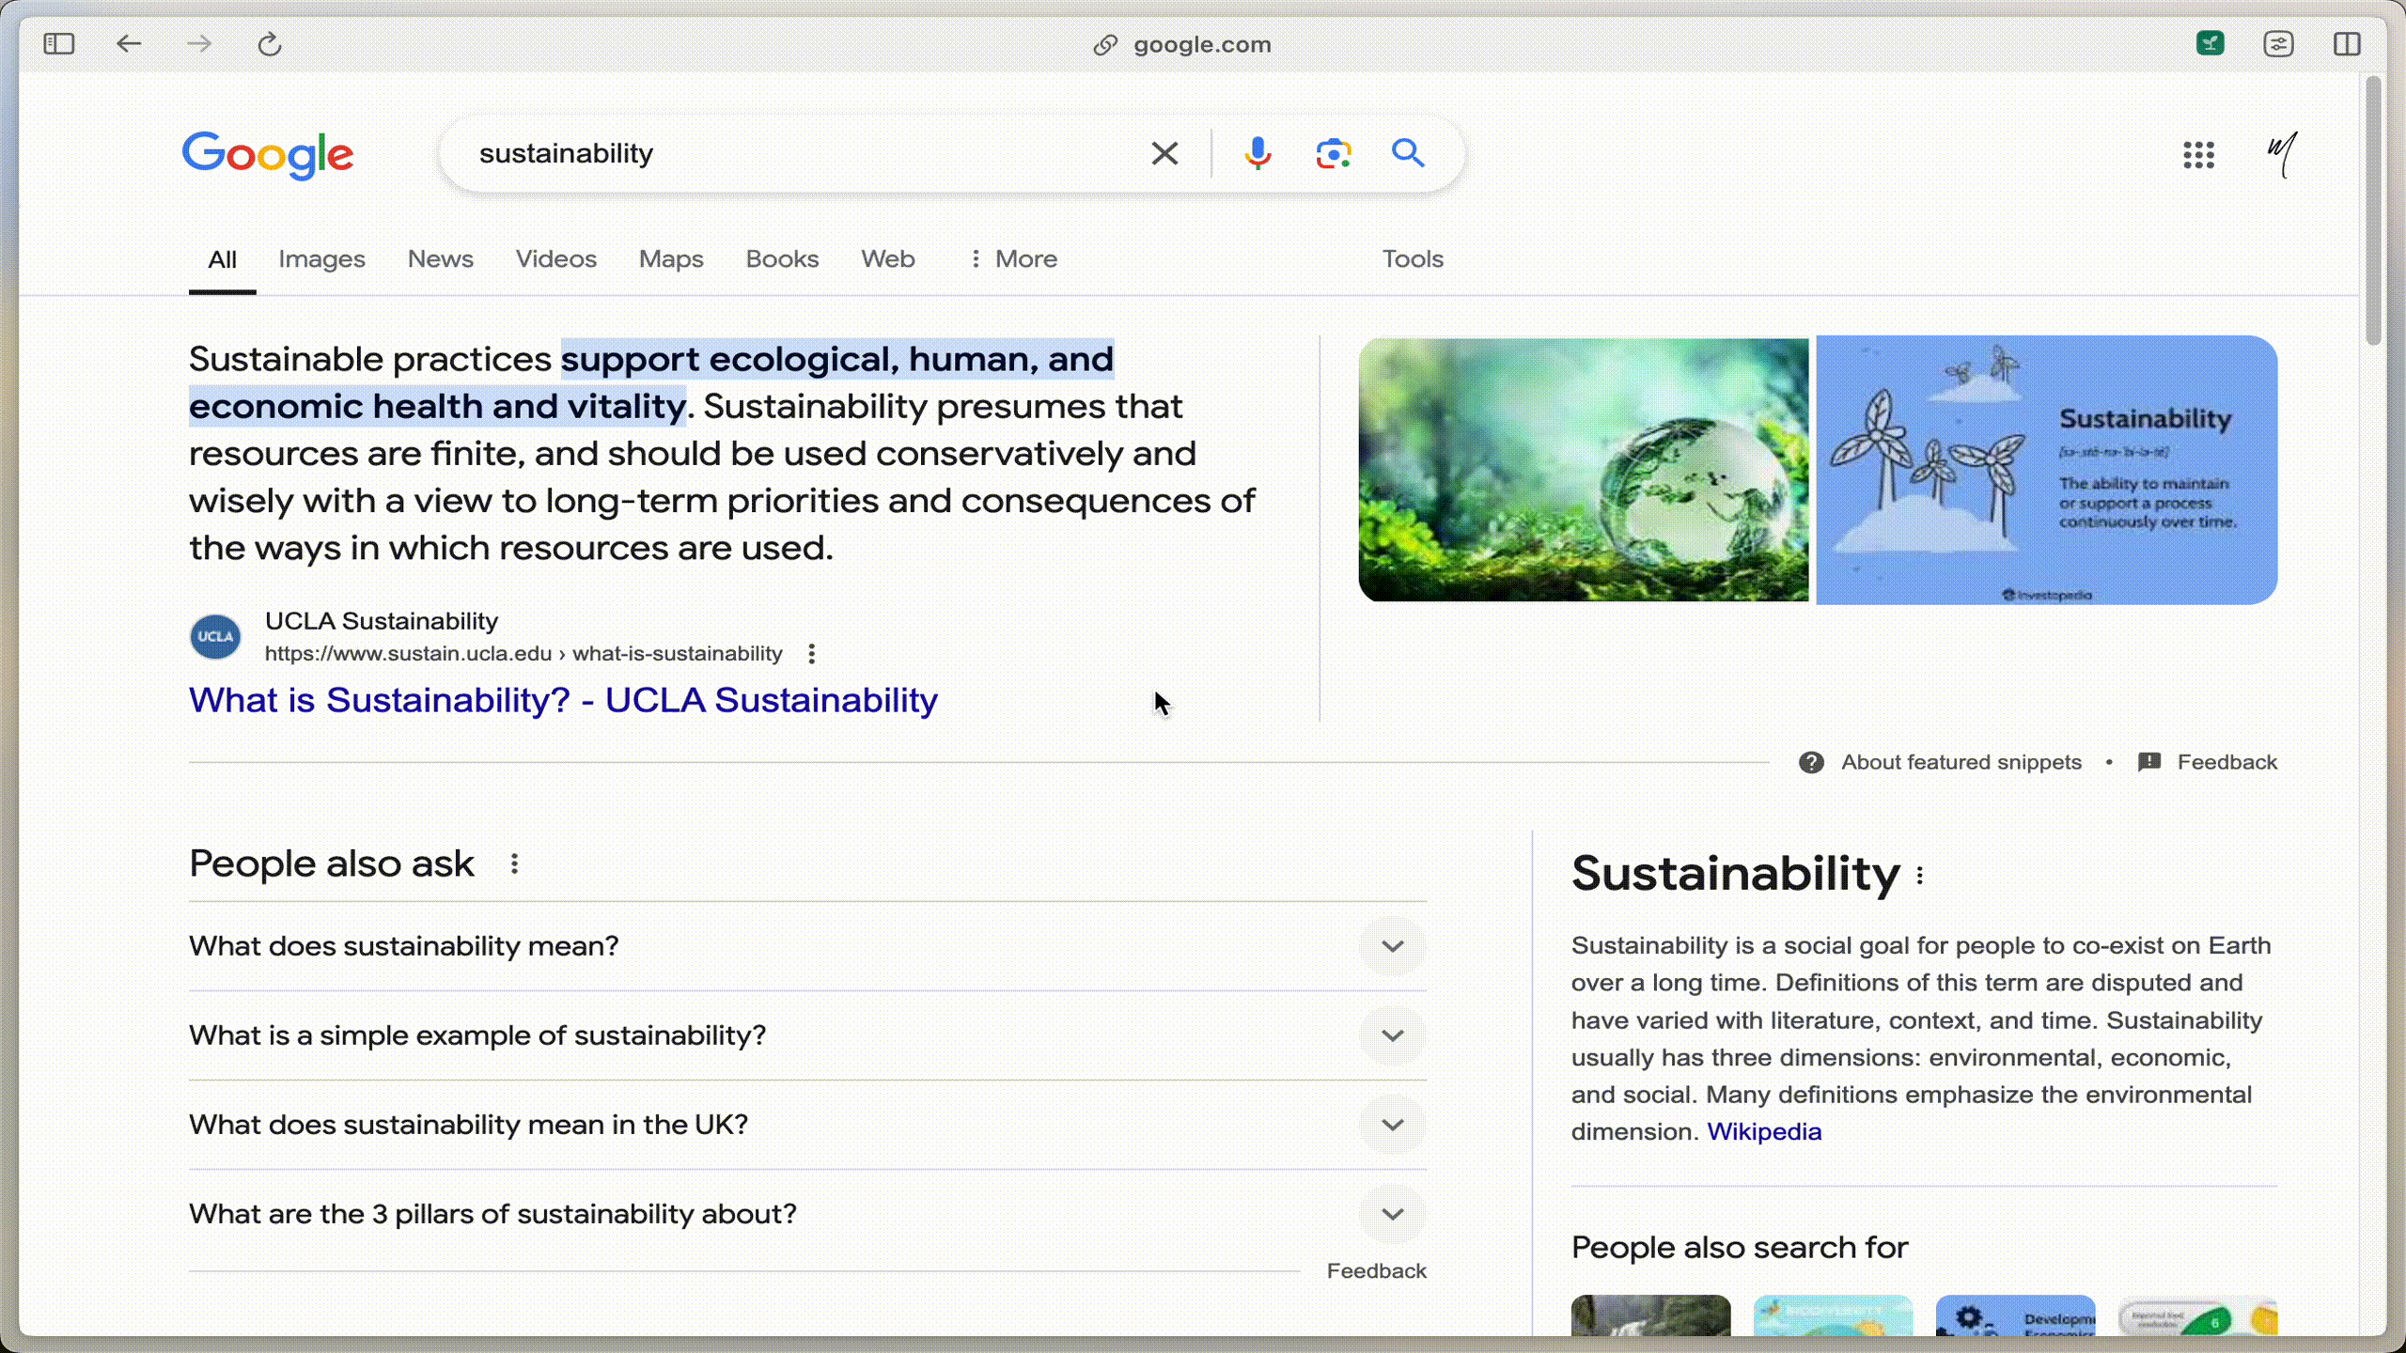This screenshot has height=1353, width=2406.
Task: Clear the search query with the X
Action: [1164, 153]
